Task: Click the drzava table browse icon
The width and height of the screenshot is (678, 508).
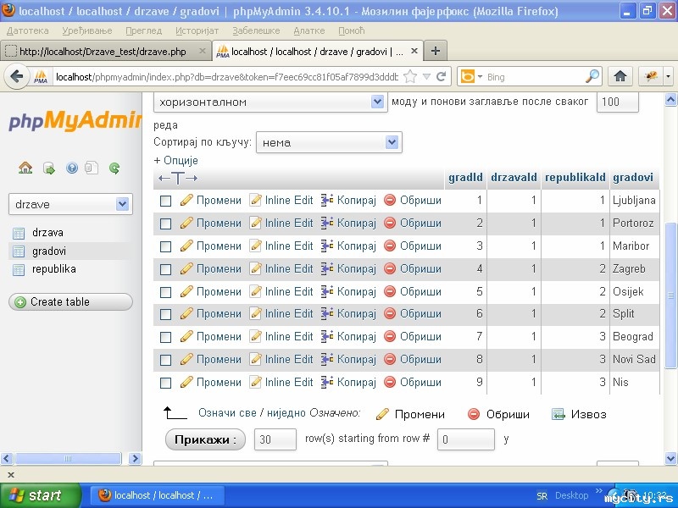Action: 19,234
